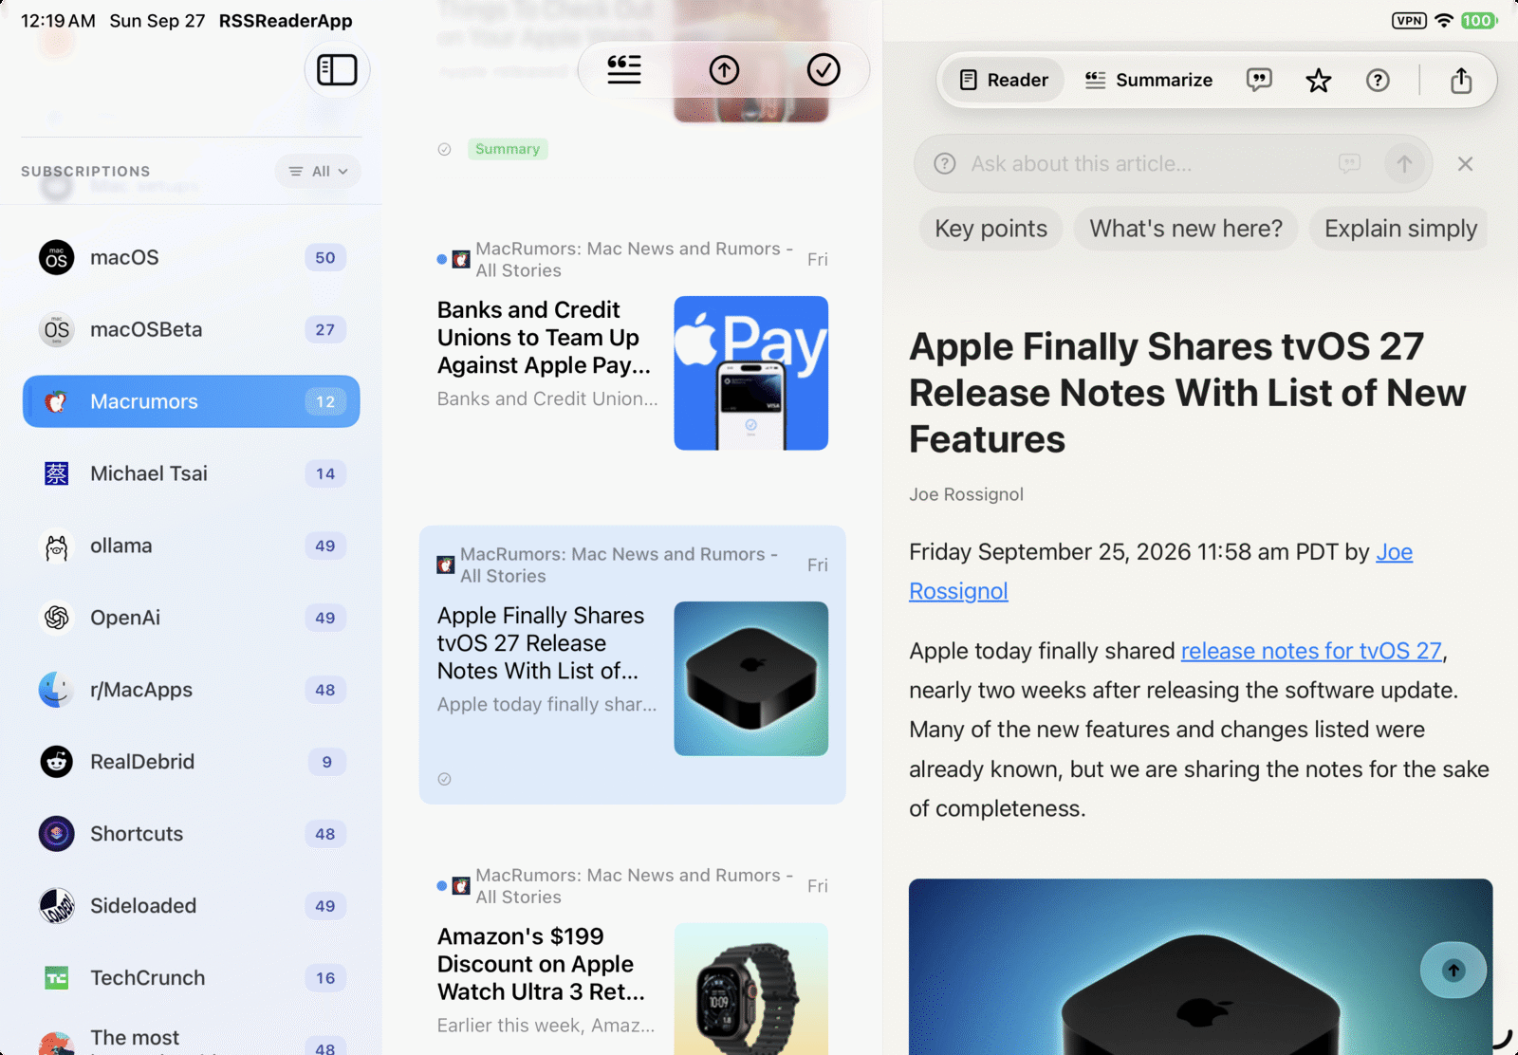Tap the Wi-Fi status icon
1518x1055 pixels.
1444,21
